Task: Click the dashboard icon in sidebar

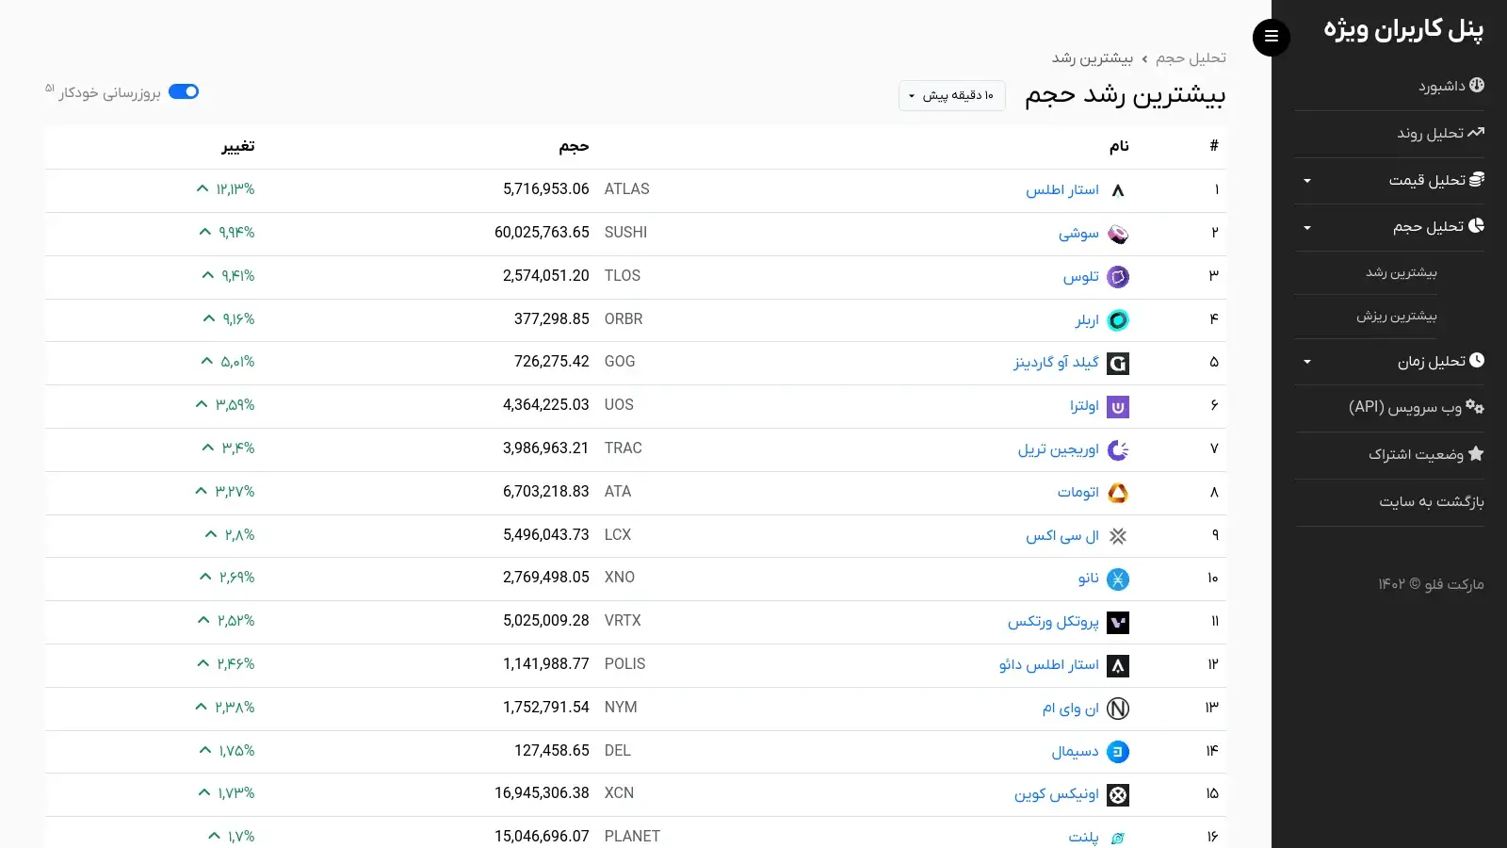Action: pyautogui.click(x=1476, y=85)
